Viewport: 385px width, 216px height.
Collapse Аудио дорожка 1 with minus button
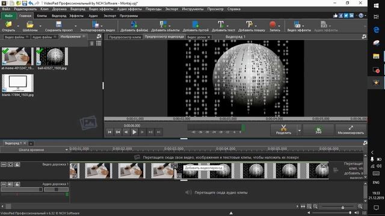point(4,184)
